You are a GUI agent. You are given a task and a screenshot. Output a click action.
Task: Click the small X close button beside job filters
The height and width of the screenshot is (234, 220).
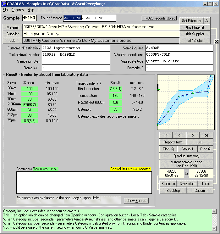pos(216,42)
